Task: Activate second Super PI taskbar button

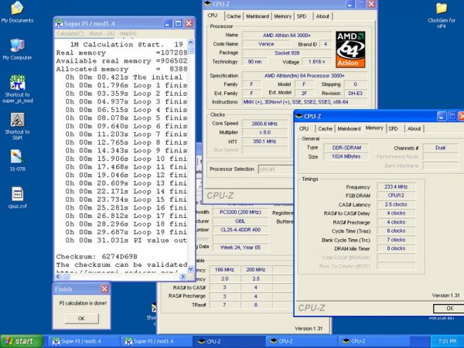Action: pos(155,341)
